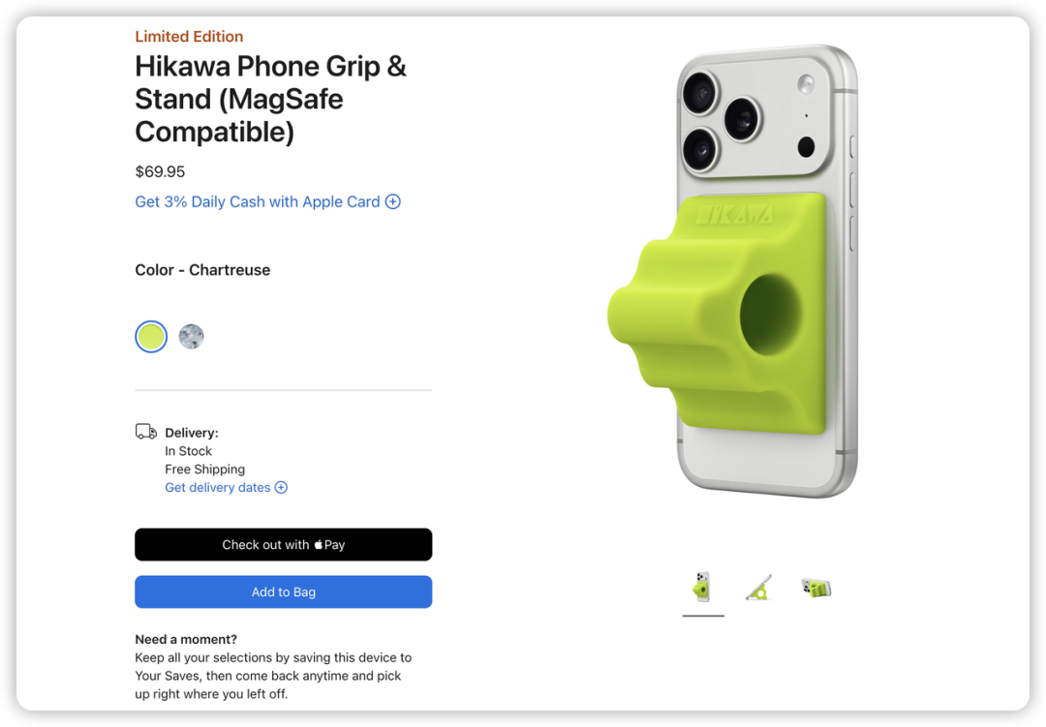
Task: Select the third thumbnail of the phone lying sideways
Action: point(816,588)
